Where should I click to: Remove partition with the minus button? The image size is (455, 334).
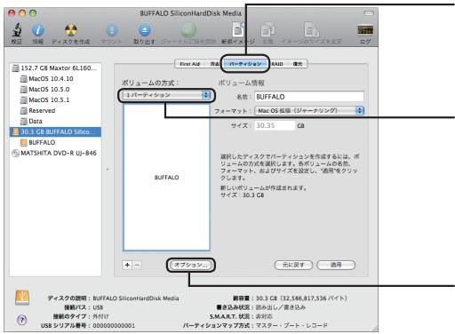pyautogui.click(x=137, y=265)
